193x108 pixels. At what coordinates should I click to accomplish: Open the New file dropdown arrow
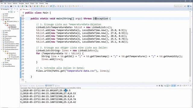4,6
